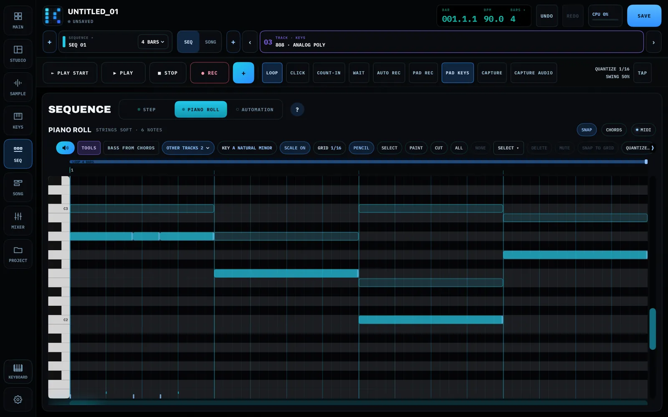Open the question mark help icon
This screenshot has height=417, width=668.
click(297, 110)
